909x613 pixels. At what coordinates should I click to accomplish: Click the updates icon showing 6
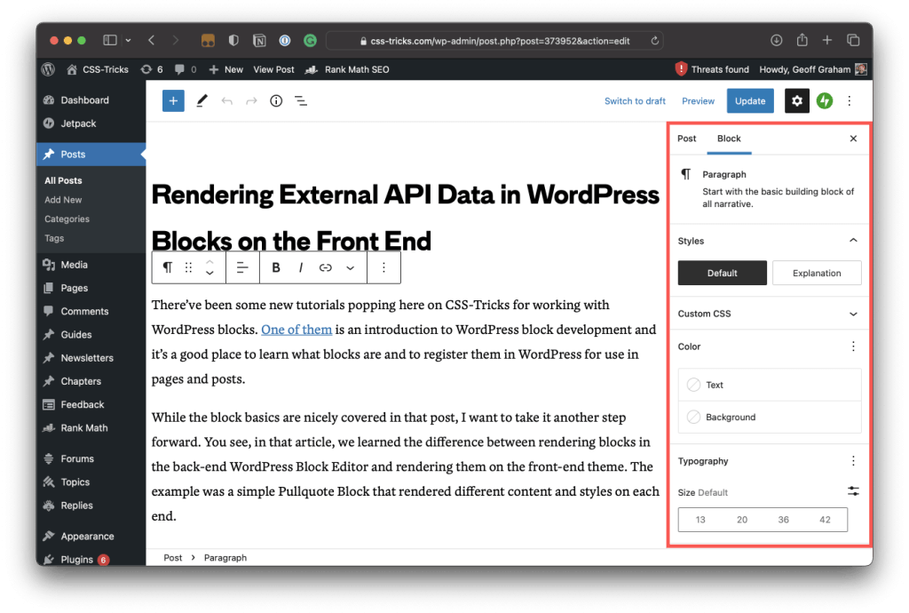(151, 69)
